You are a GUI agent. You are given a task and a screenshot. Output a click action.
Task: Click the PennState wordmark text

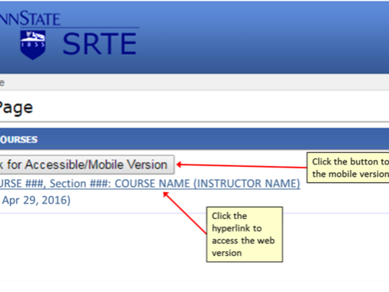30,18
